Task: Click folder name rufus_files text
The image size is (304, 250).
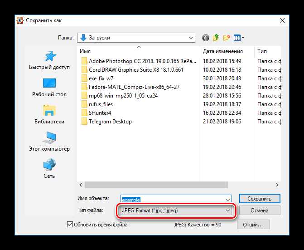Action: [101, 104]
